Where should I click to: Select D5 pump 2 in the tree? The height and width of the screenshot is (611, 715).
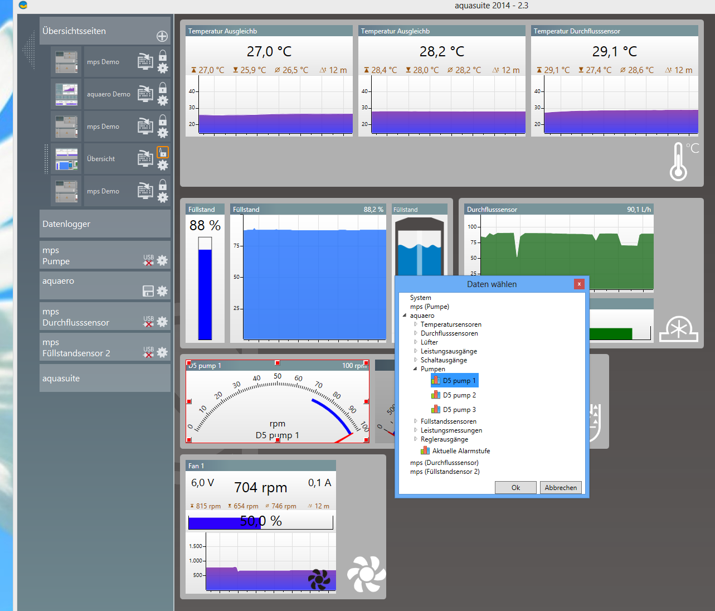point(459,395)
